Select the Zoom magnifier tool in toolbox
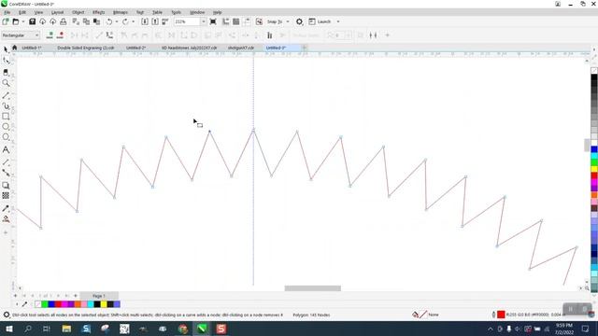This screenshot has width=598, height=336. click(6, 83)
